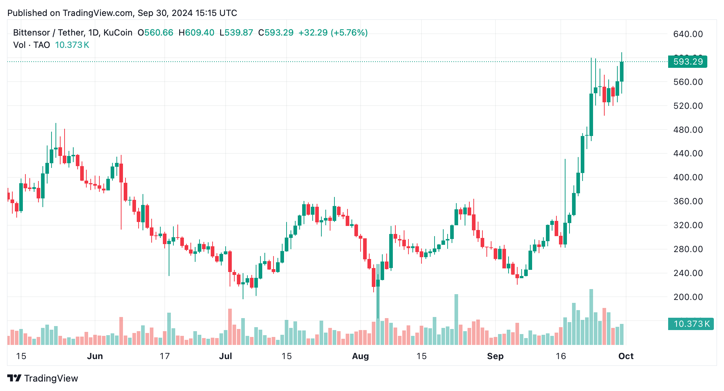Click the 560.00 price axis label
This screenshot has height=391, width=724.
[688, 82]
